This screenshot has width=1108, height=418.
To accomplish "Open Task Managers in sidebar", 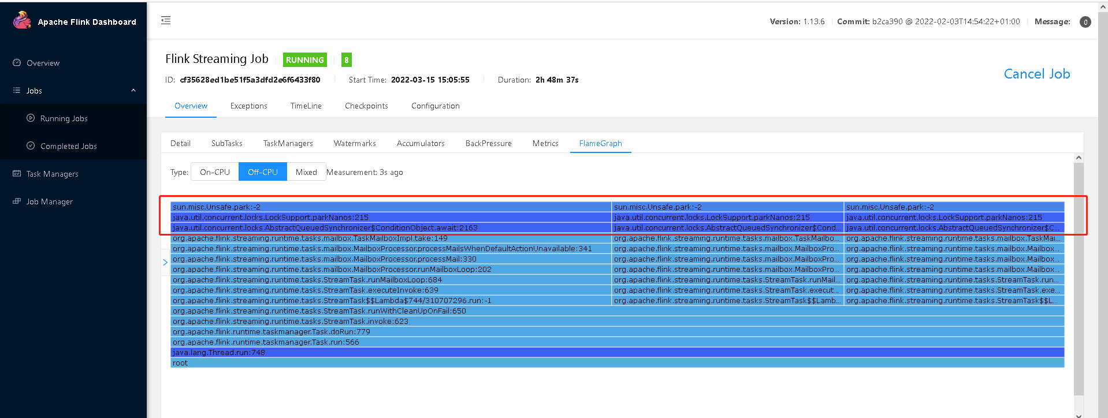I will [73, 174].
